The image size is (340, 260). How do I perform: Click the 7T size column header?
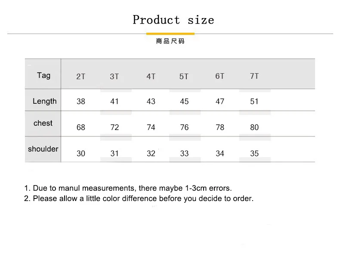tap(254, 76)
